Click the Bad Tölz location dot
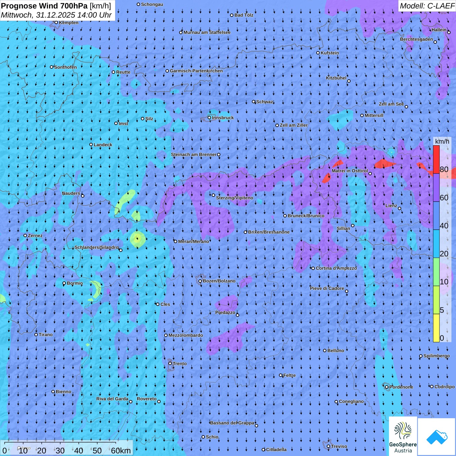 point(232,15)
